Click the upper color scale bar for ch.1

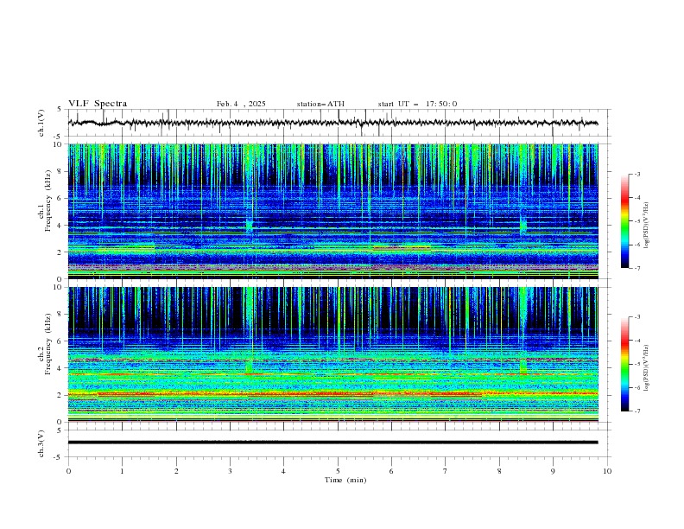pyautogui.click(x=624, y=221)
